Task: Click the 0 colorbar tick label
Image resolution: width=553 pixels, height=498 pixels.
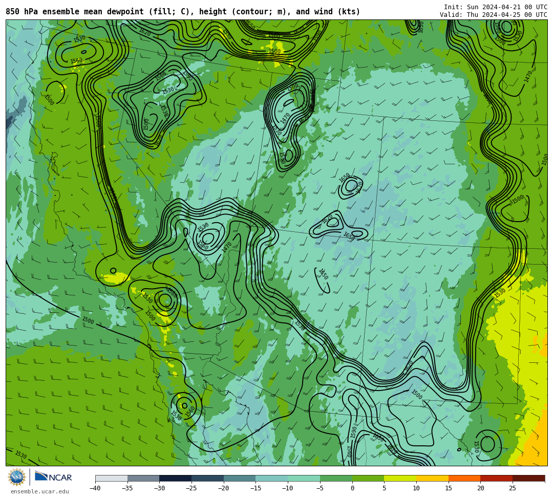Action: (x=352, y=488)
